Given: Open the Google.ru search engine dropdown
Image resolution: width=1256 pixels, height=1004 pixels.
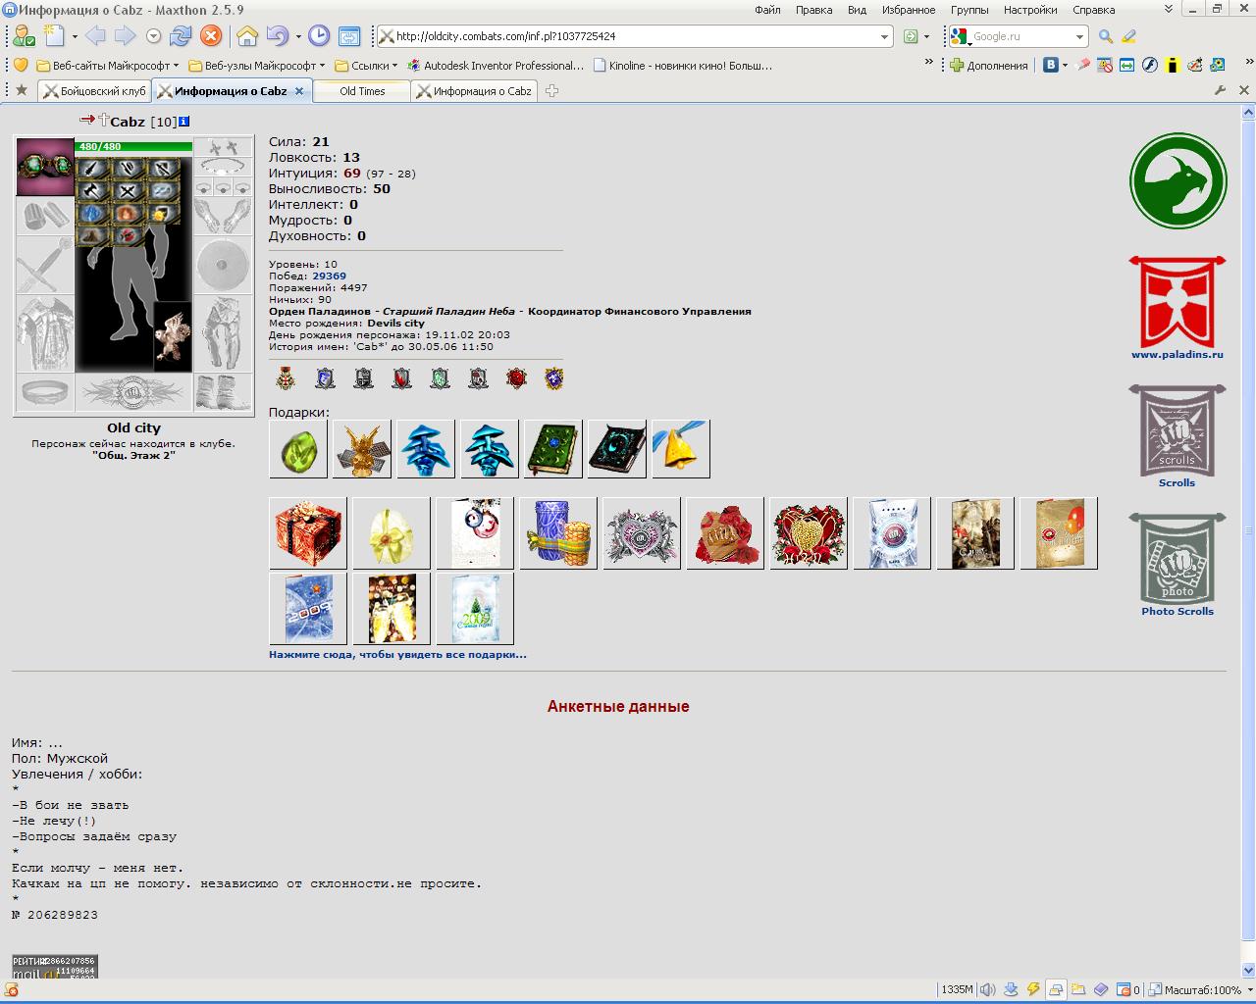Looking at the screenshot, I should coord(1079,36).
